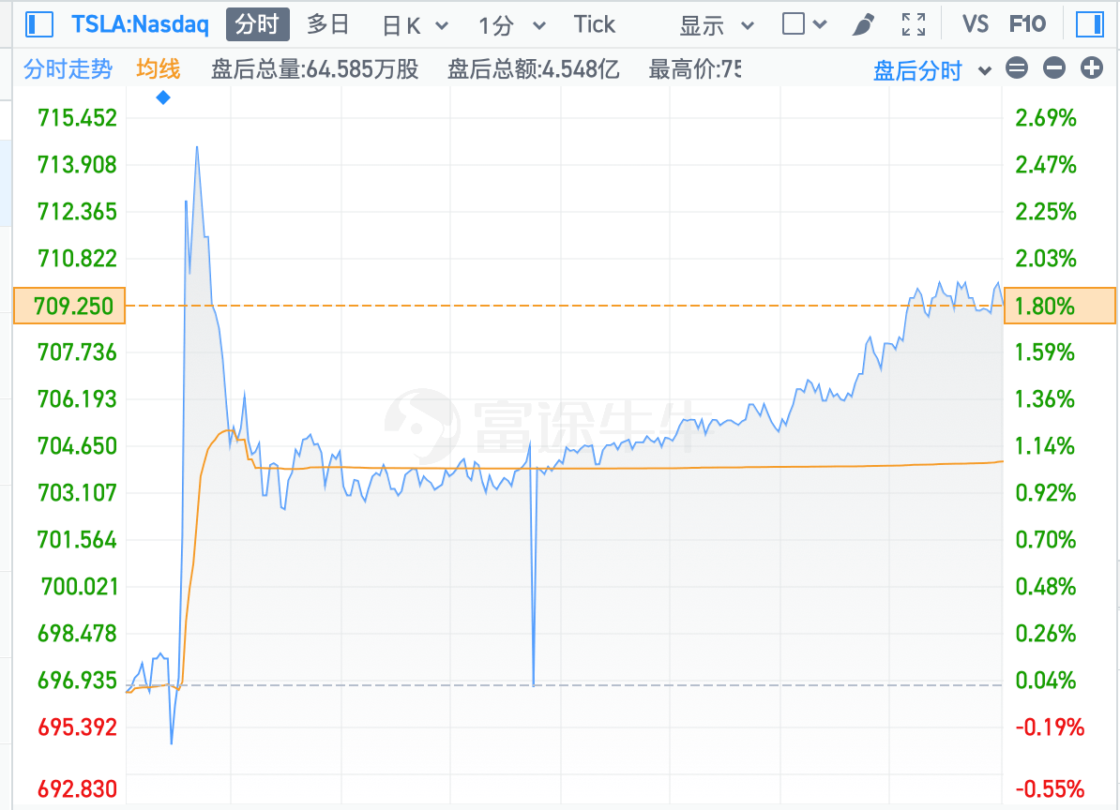Click the 704.650 axis price
Viewport: 1120px width, 810px height.
[77, 446]
